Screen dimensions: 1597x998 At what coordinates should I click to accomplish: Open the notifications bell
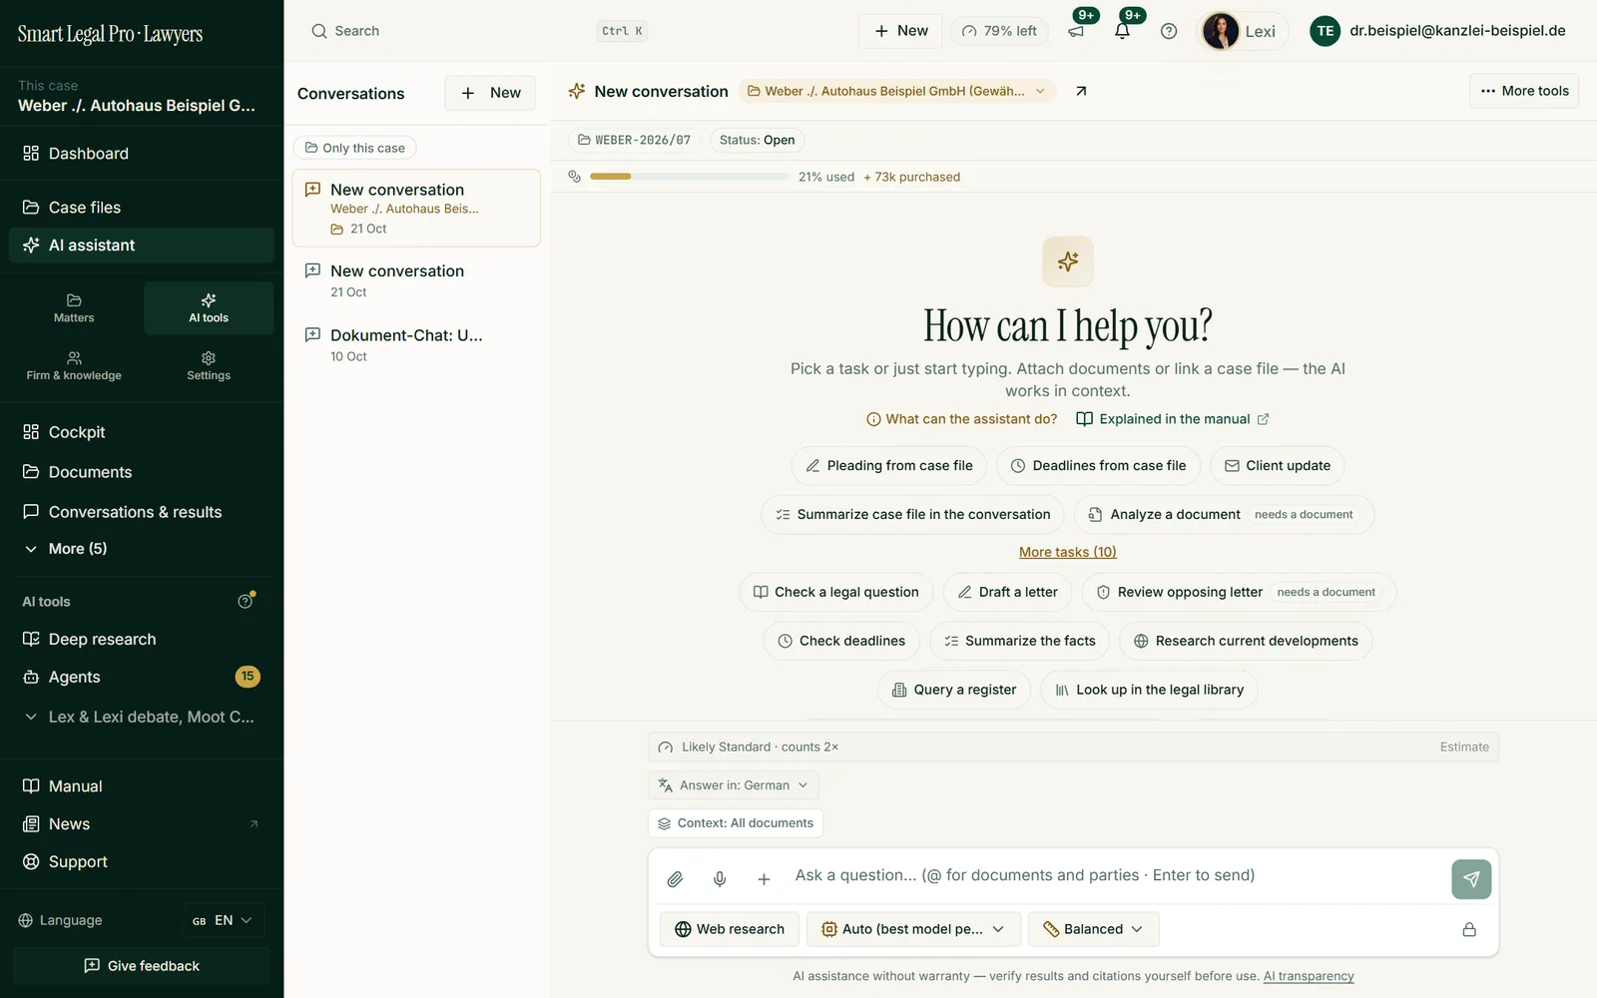tap(1122, 31)
